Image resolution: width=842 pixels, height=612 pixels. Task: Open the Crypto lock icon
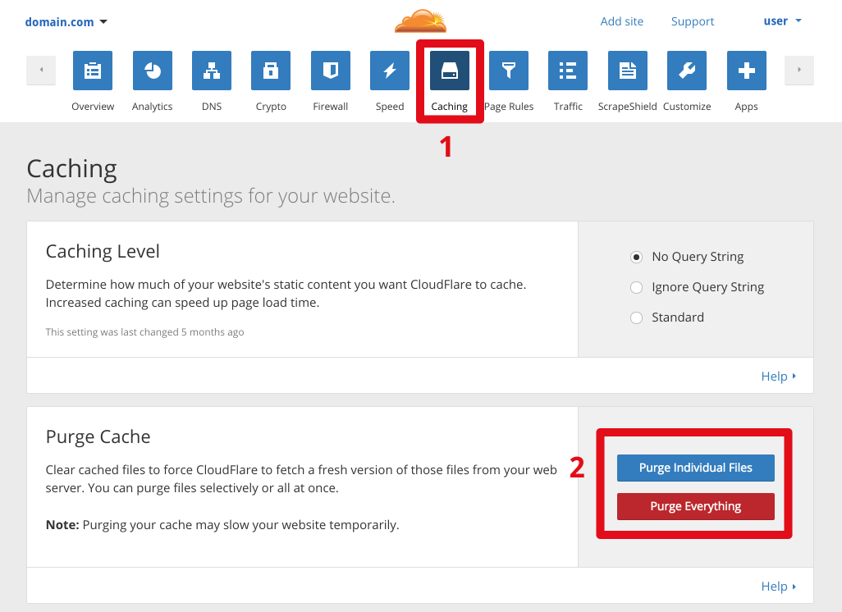(x=271, y=71)
